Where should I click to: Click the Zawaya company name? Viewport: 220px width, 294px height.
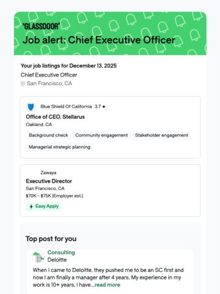[x=48, y=173]
